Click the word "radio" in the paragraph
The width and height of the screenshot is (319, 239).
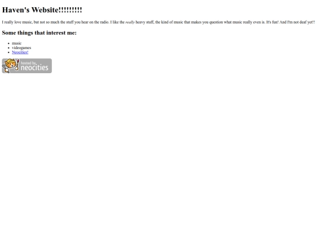[104, 22]
